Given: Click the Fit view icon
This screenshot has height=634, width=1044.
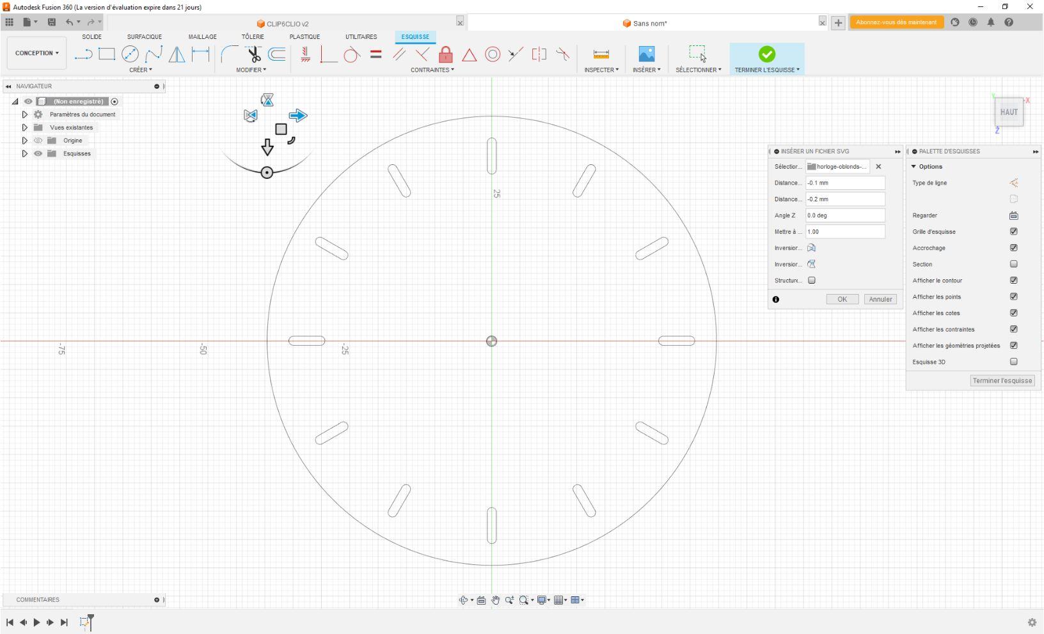Looking at the screenshot, I should tap(523, 600).
